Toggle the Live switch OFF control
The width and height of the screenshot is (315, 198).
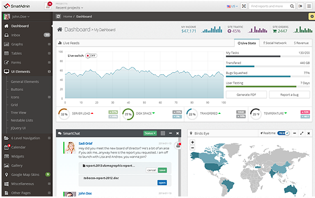point(91,55)
